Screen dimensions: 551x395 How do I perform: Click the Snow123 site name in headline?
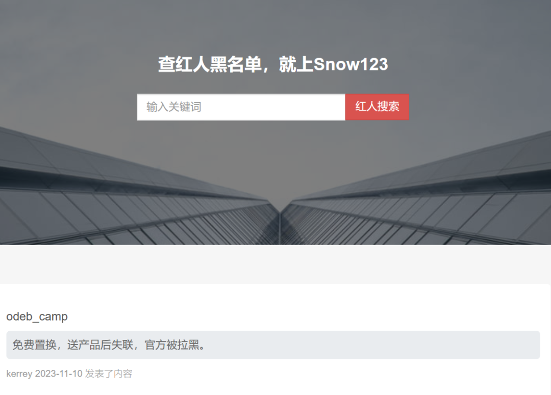[350, 64]
